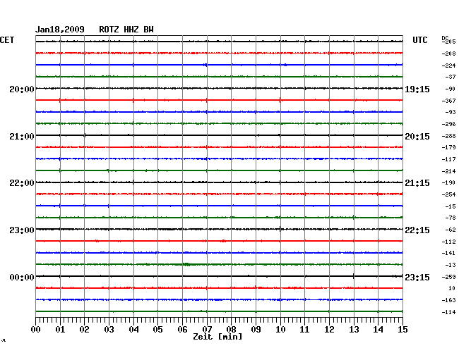
Task: Select minute tick label 04
Action: point(133,330)
